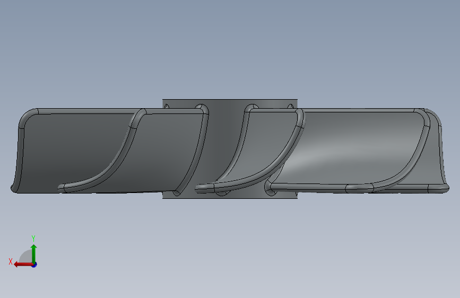
Task: Click the red X axis arrow of the triad
Action: 23,265
